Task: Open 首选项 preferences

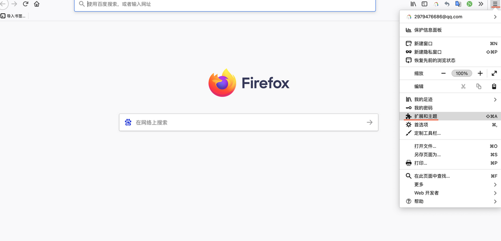Action: pyautogui.click(x=450, y=125)
